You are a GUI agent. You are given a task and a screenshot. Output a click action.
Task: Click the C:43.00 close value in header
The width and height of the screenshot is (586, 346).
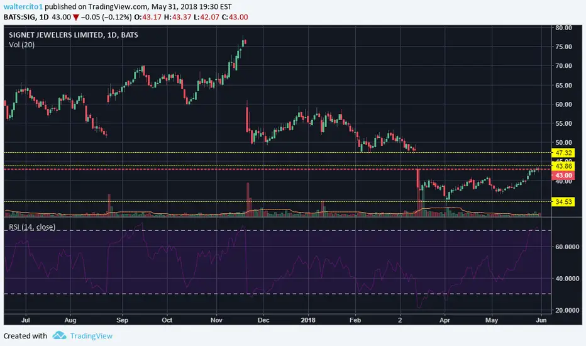pos(235,17)
